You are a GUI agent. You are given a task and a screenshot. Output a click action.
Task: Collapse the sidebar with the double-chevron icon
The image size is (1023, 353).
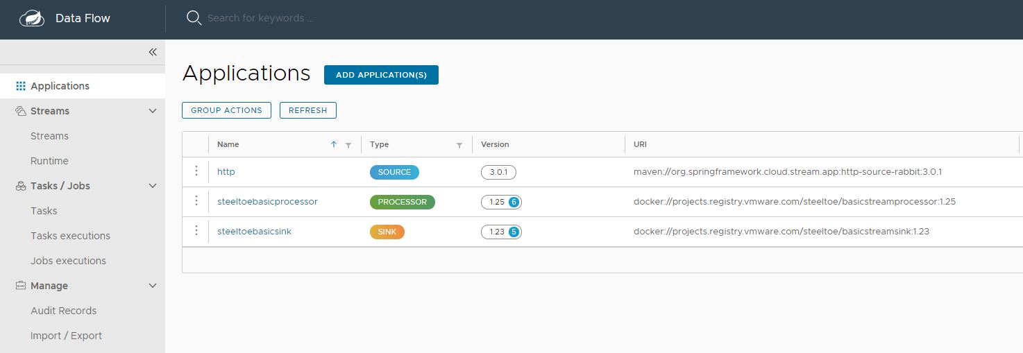pyautogui.click(x=153, y=52)
